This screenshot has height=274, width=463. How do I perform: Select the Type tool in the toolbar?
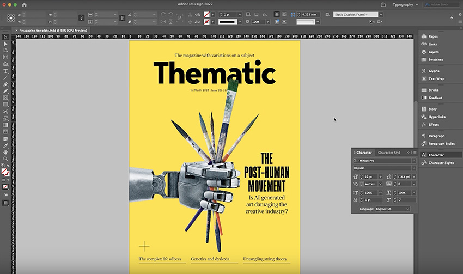pos(5,71)
